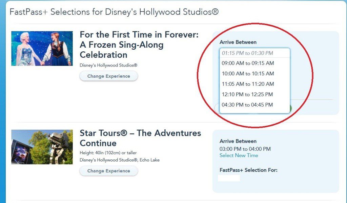Click the 03:00 PM to 04:00 PM arrival text
The image size is (347, 203).
click(245, 149)
